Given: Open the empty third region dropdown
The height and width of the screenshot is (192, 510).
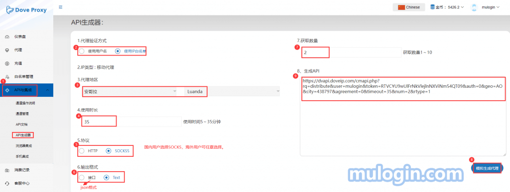Looking at the screenshot, I should pos(244,92).
